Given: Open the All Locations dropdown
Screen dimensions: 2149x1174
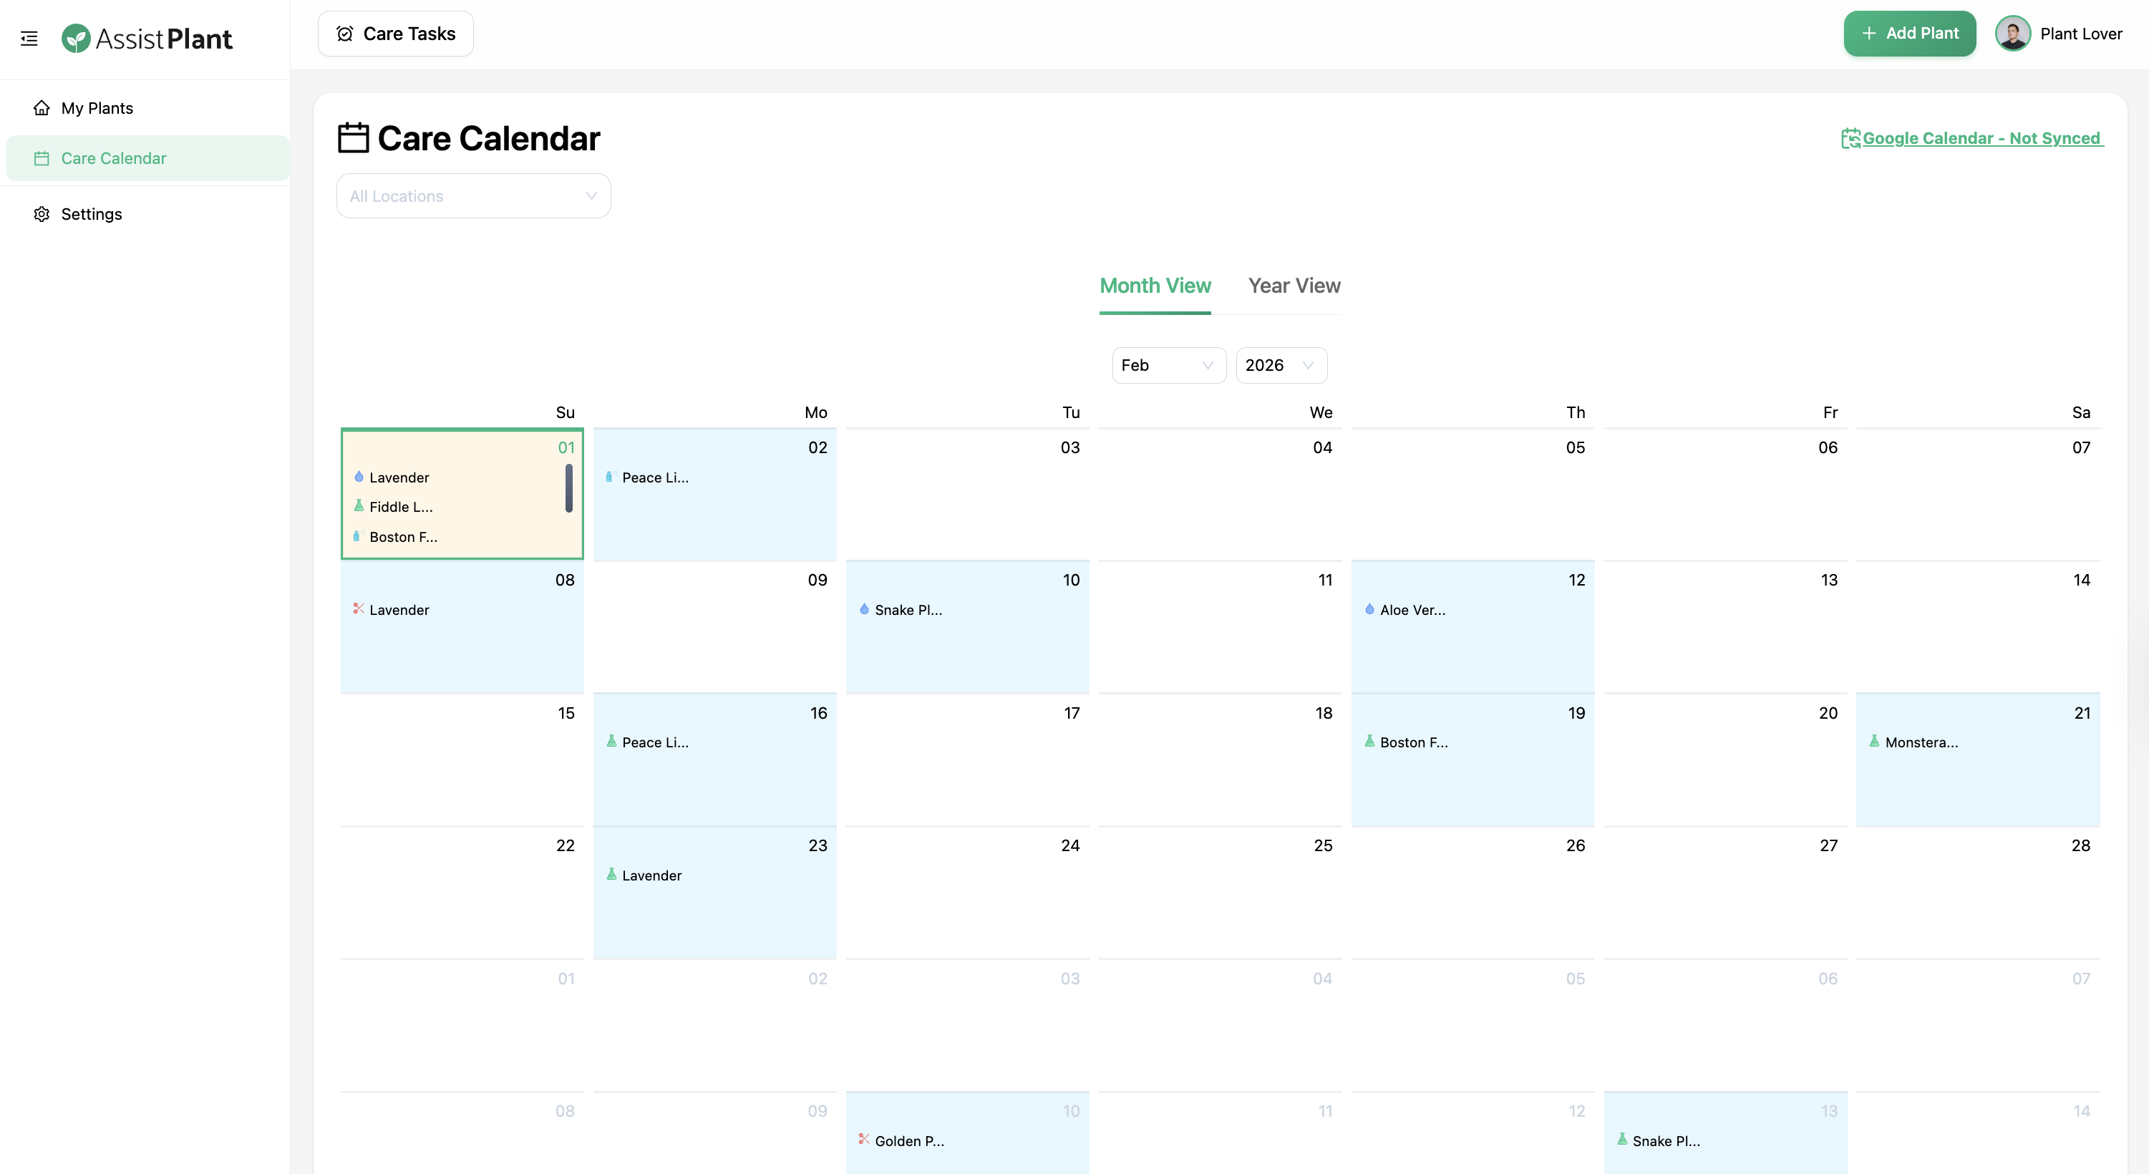Looking at the screenshot, I should 472,195.
